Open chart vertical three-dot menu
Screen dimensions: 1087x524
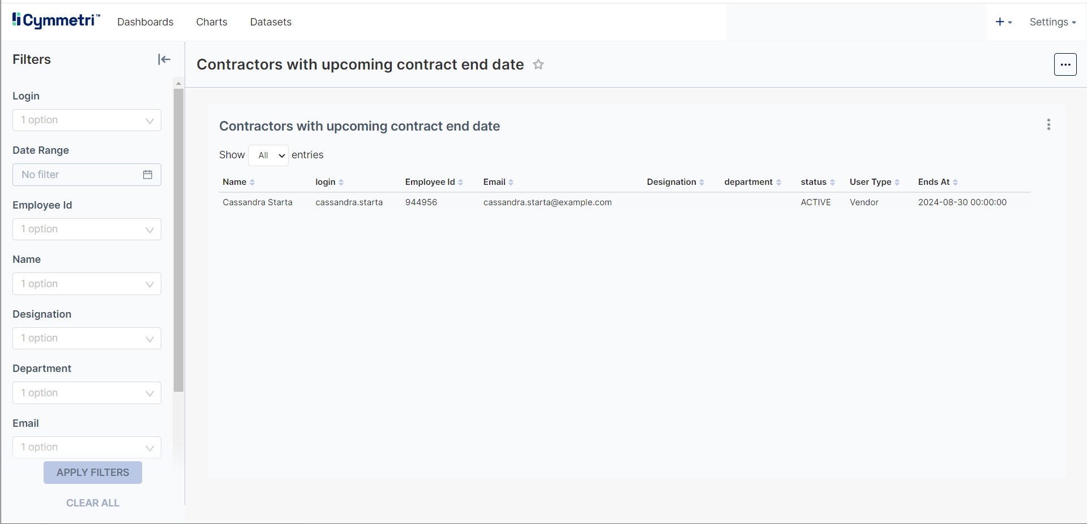click(x=1049, y=124)
